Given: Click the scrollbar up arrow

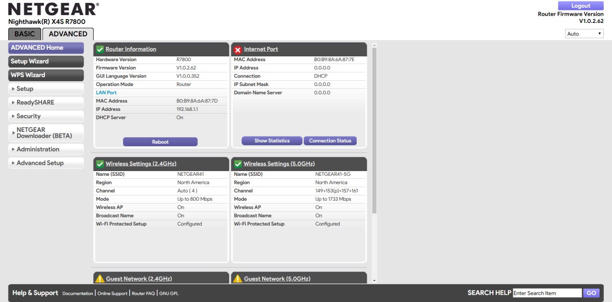Looking at the screenshot, I should point(374,46).
